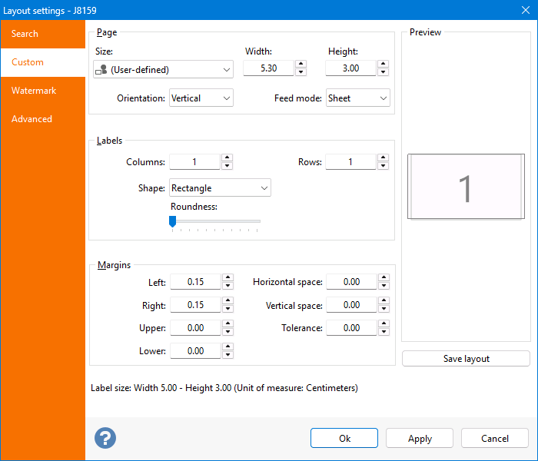Decrease page Height with down arrow

pos(383,73)
